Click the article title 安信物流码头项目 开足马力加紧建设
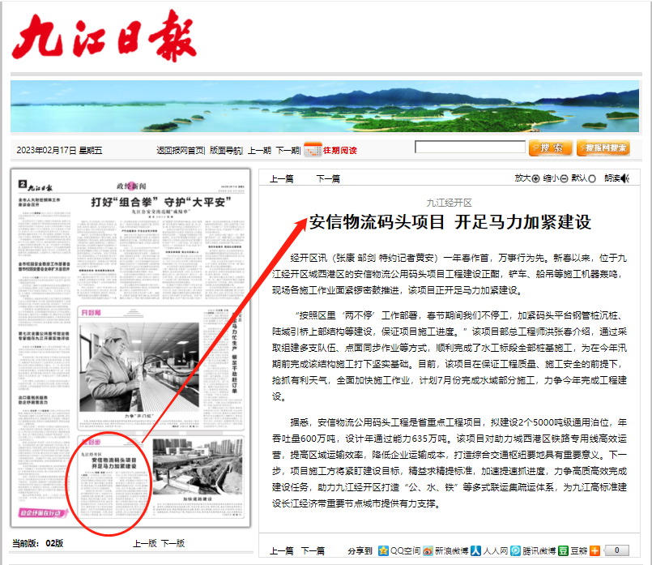 pos(450,222)
